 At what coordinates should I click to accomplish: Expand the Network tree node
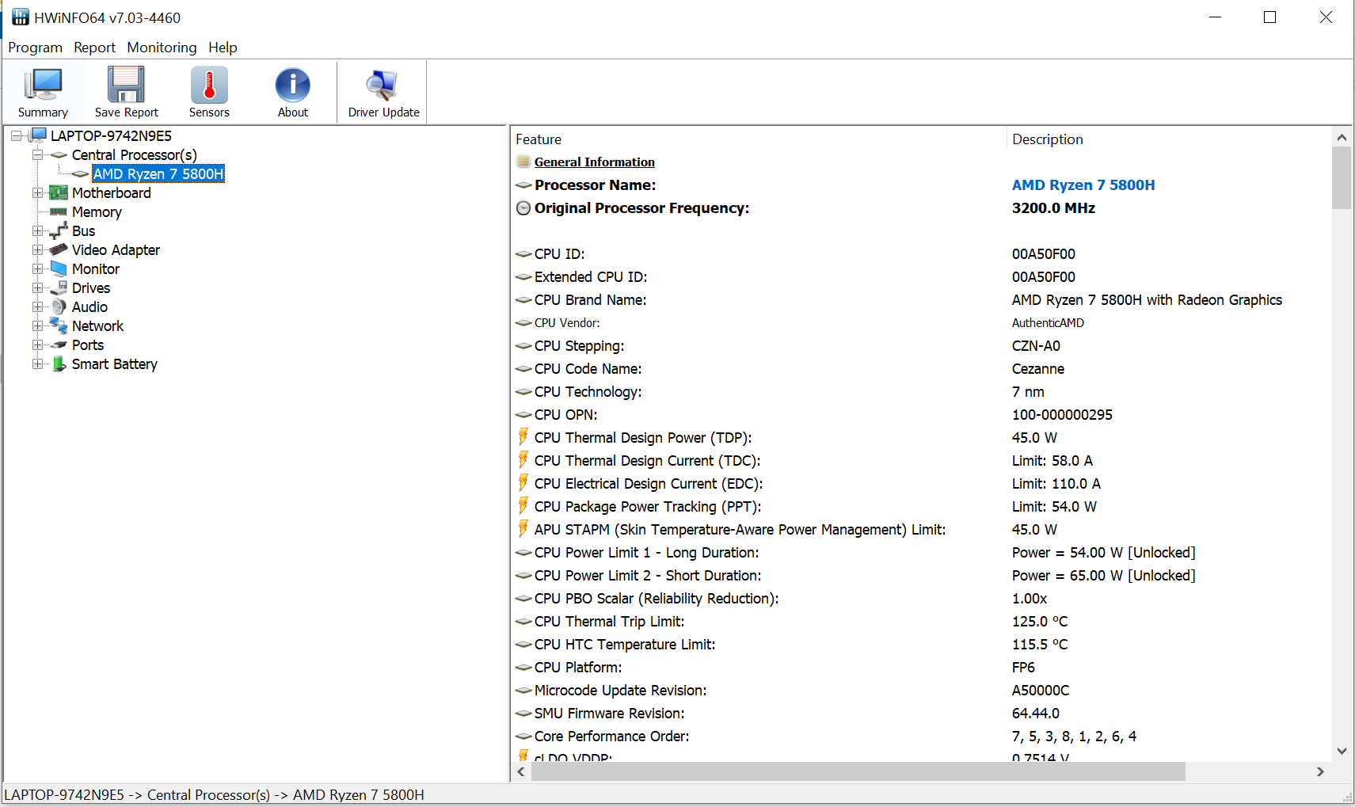(x=37, y=326)
